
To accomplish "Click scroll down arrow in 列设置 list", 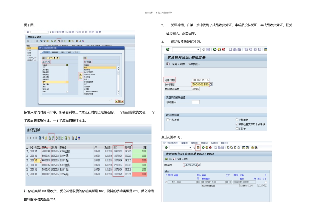I will [118, 94].
